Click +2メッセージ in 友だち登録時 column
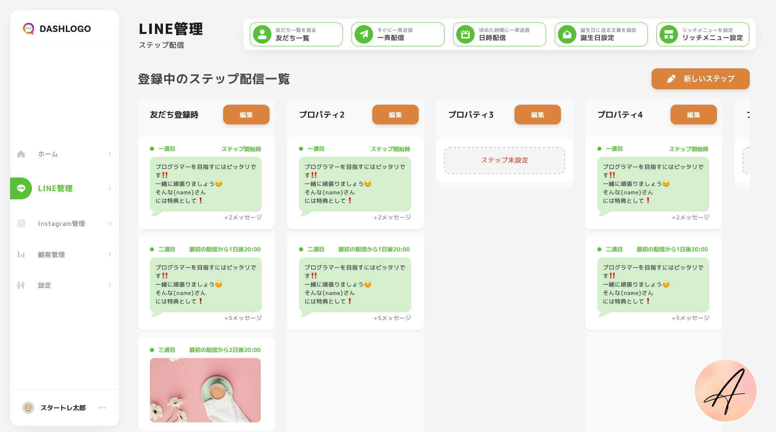This screenshot has width=776, height=432. click(x=243, y=217)
